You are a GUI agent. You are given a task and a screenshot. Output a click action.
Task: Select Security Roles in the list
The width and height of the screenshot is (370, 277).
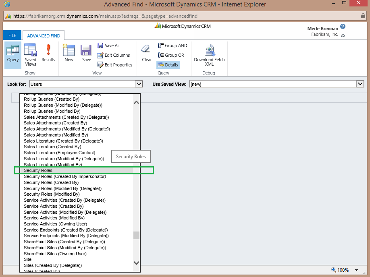coord(38,171)
